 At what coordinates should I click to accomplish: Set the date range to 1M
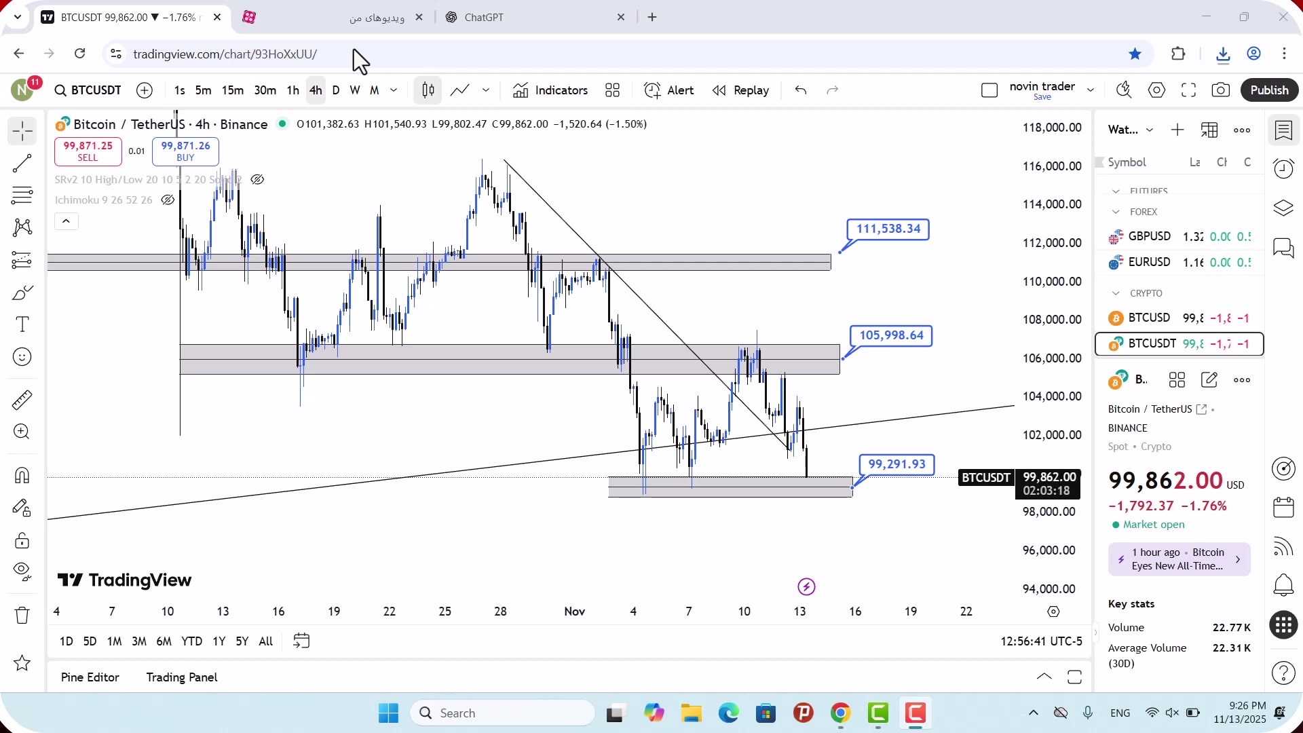pyautogui.click(x=115, y=641)
